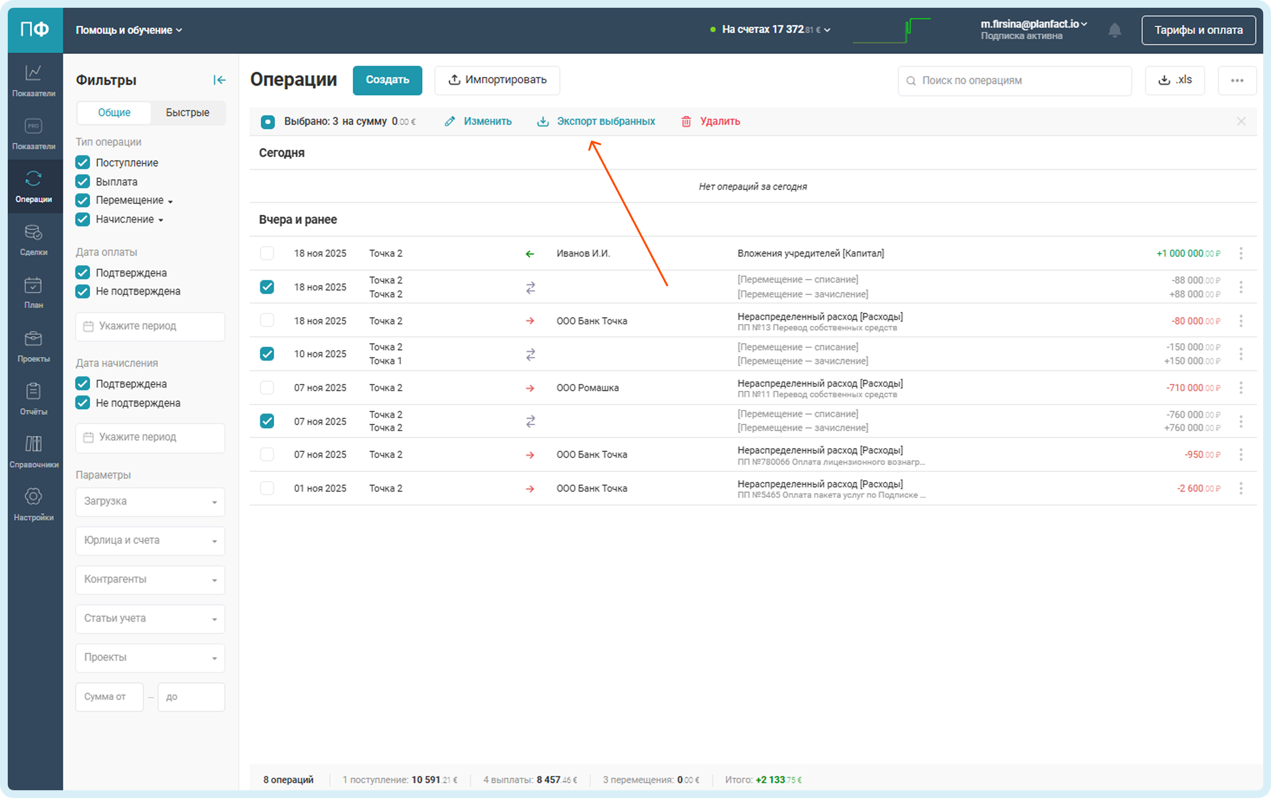Open Справочники in sidebar

(33, 451)
